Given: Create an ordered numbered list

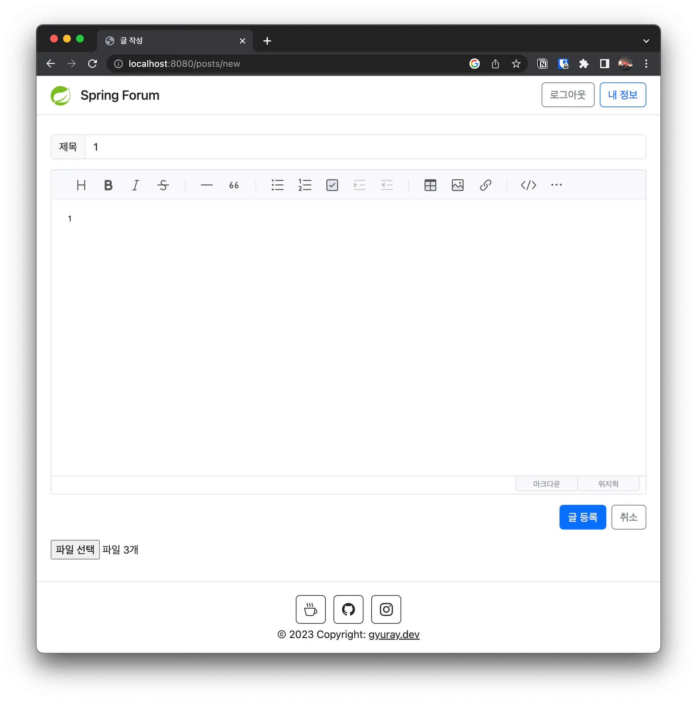Looking at the screenshot, I should coord(305,185).
